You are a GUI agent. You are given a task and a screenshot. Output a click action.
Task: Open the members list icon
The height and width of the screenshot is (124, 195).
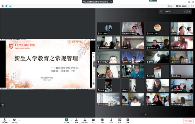(x=85, y=121)
